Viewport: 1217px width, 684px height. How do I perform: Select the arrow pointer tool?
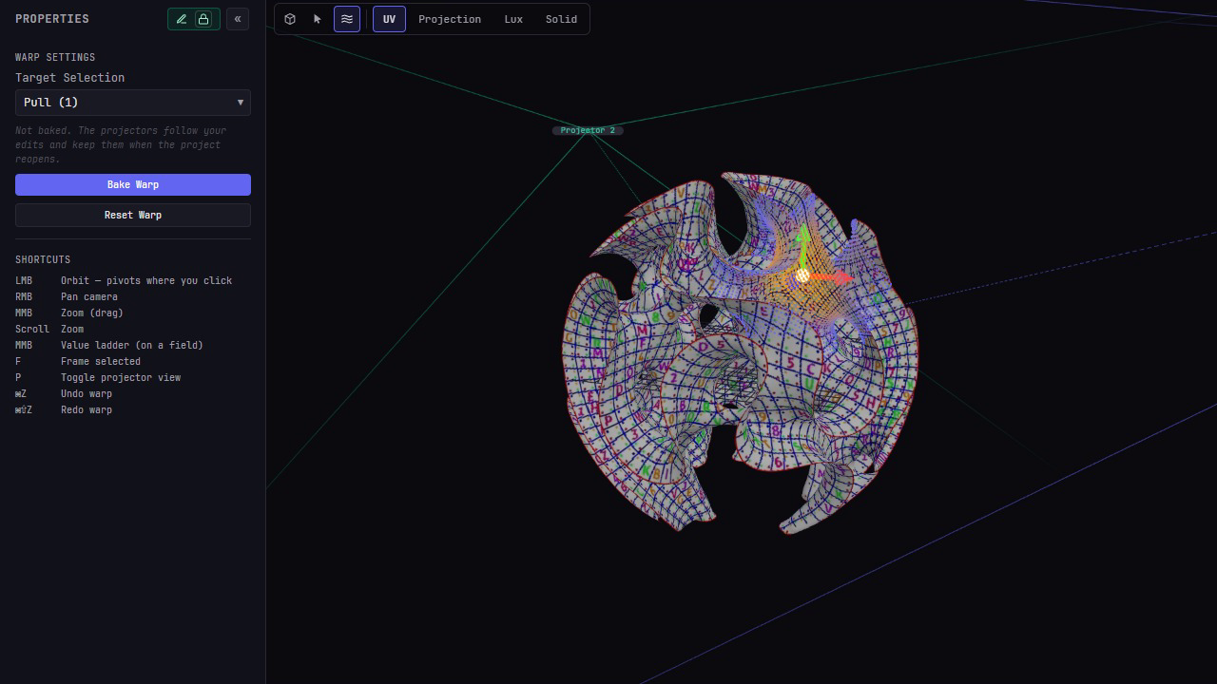point(318,19)
